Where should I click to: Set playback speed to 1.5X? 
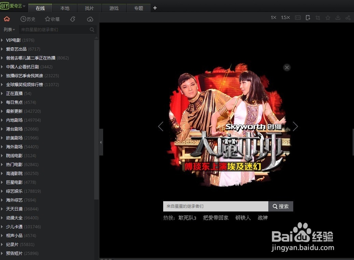[x=285, y=17]
